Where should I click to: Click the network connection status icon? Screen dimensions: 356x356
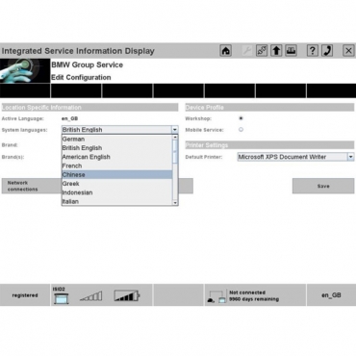coord(216,297)
